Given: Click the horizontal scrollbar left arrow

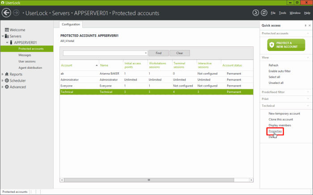Looking at the screenshot, I should point(62,180).
